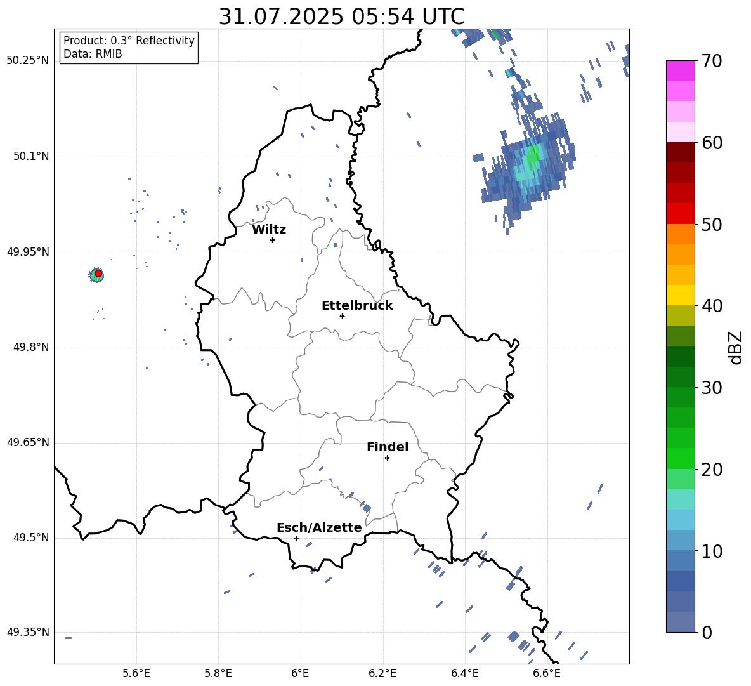Click the dark red colorbar swatch just below 60
Screen dimensions: 751x686
point(680,152)
